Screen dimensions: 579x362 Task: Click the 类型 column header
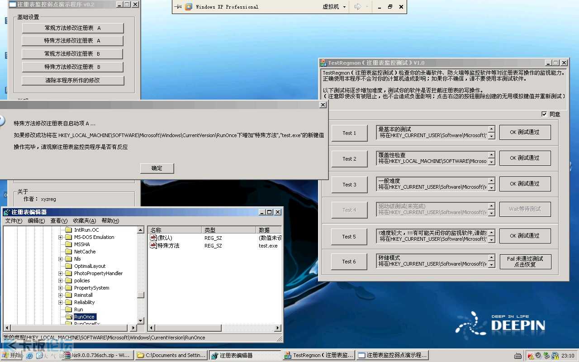click(229, 230)
